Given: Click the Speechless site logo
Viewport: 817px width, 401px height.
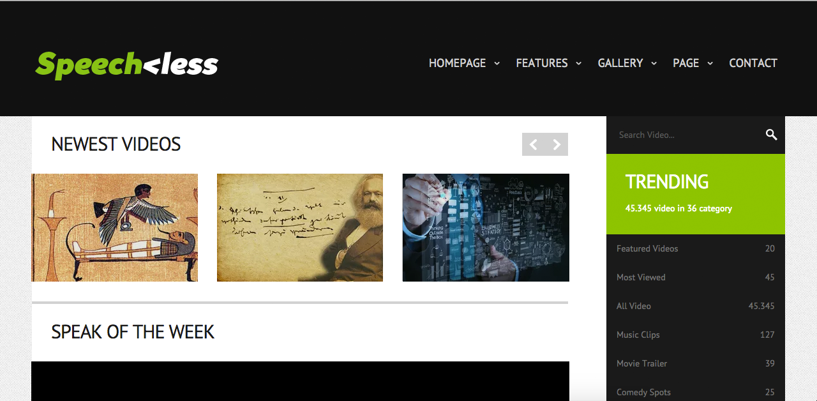Looking at the screenshot, I should (127, 64).
